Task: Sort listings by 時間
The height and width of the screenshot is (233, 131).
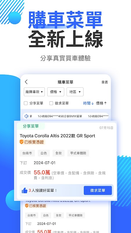Action: (x=87, y=103)
